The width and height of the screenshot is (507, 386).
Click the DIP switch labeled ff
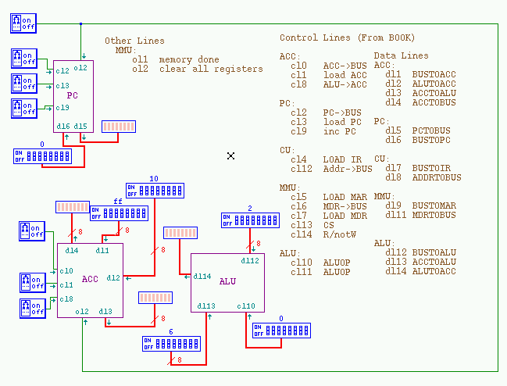click(x=119, y=213)
